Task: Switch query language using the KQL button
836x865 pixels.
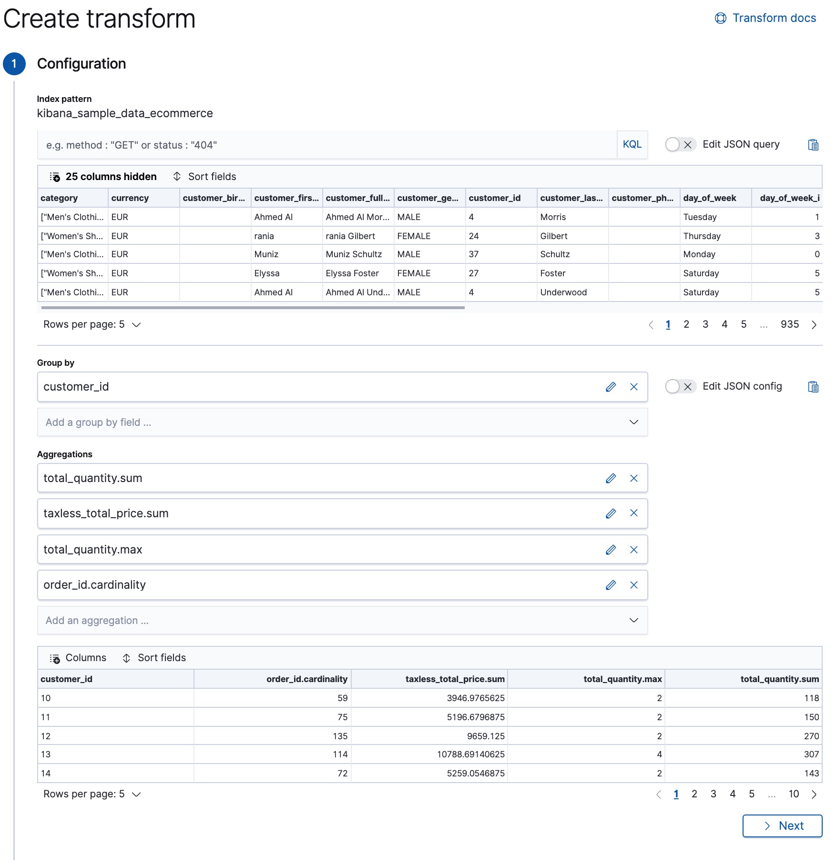Action: point(632,144)
